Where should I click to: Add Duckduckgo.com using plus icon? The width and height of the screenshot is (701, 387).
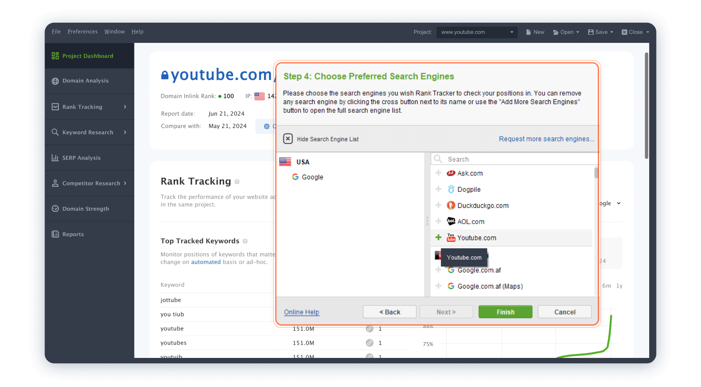pyautogui.click(x=438, y=205)
